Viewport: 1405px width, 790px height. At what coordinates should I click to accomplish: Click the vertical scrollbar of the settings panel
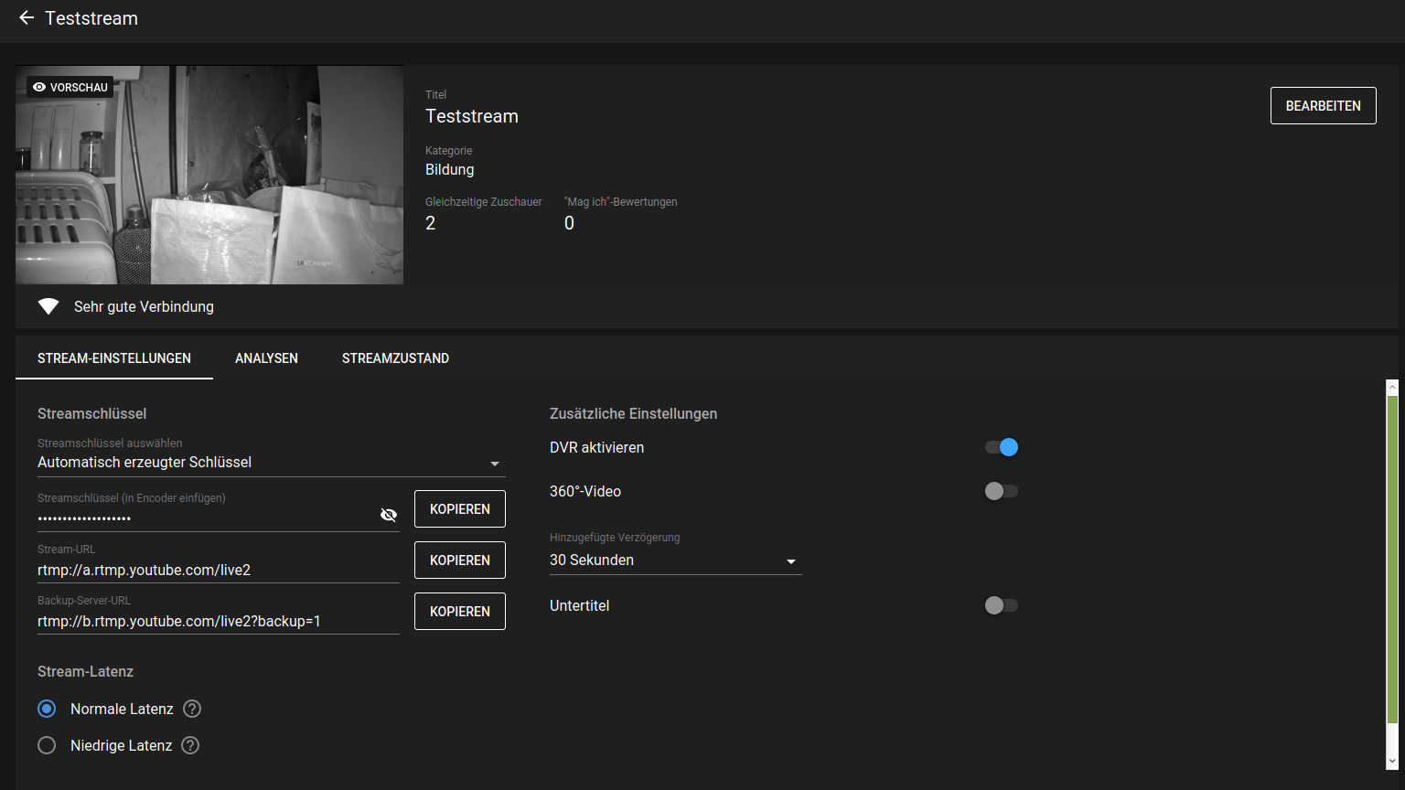[1392, 560]
